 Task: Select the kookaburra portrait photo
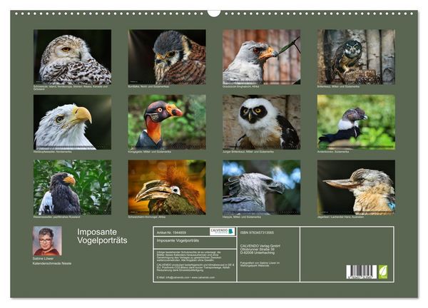click(356, 187)
